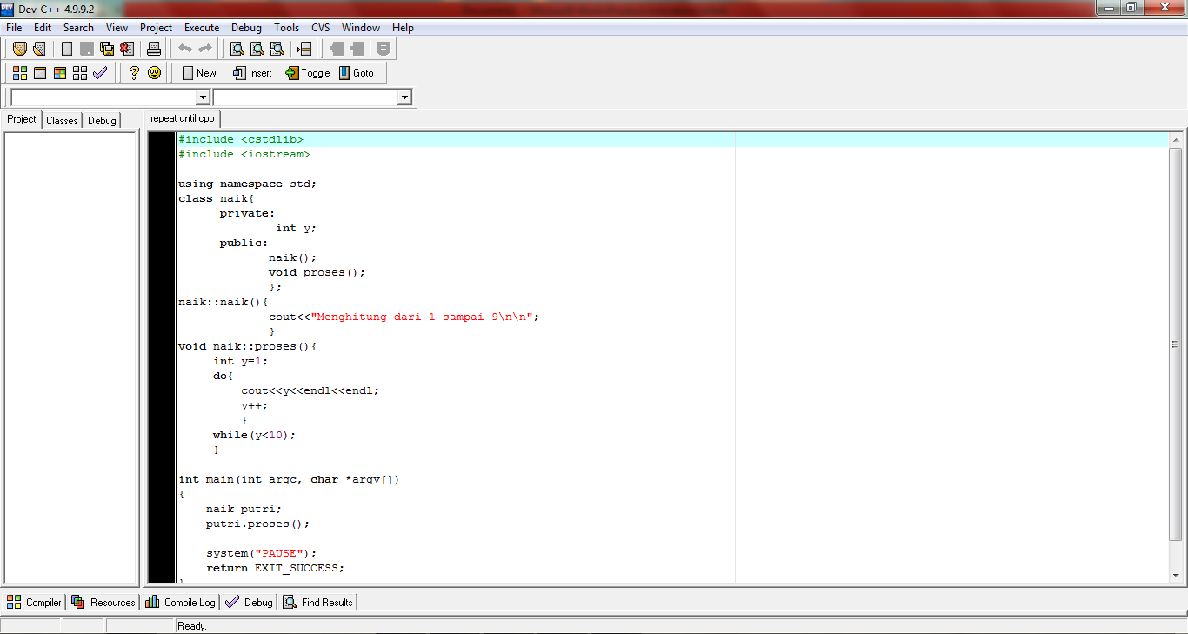The width and height of the screenshot is (1188, 634).
Task: Jump to a line using Goto
Action: coord(358,72)
